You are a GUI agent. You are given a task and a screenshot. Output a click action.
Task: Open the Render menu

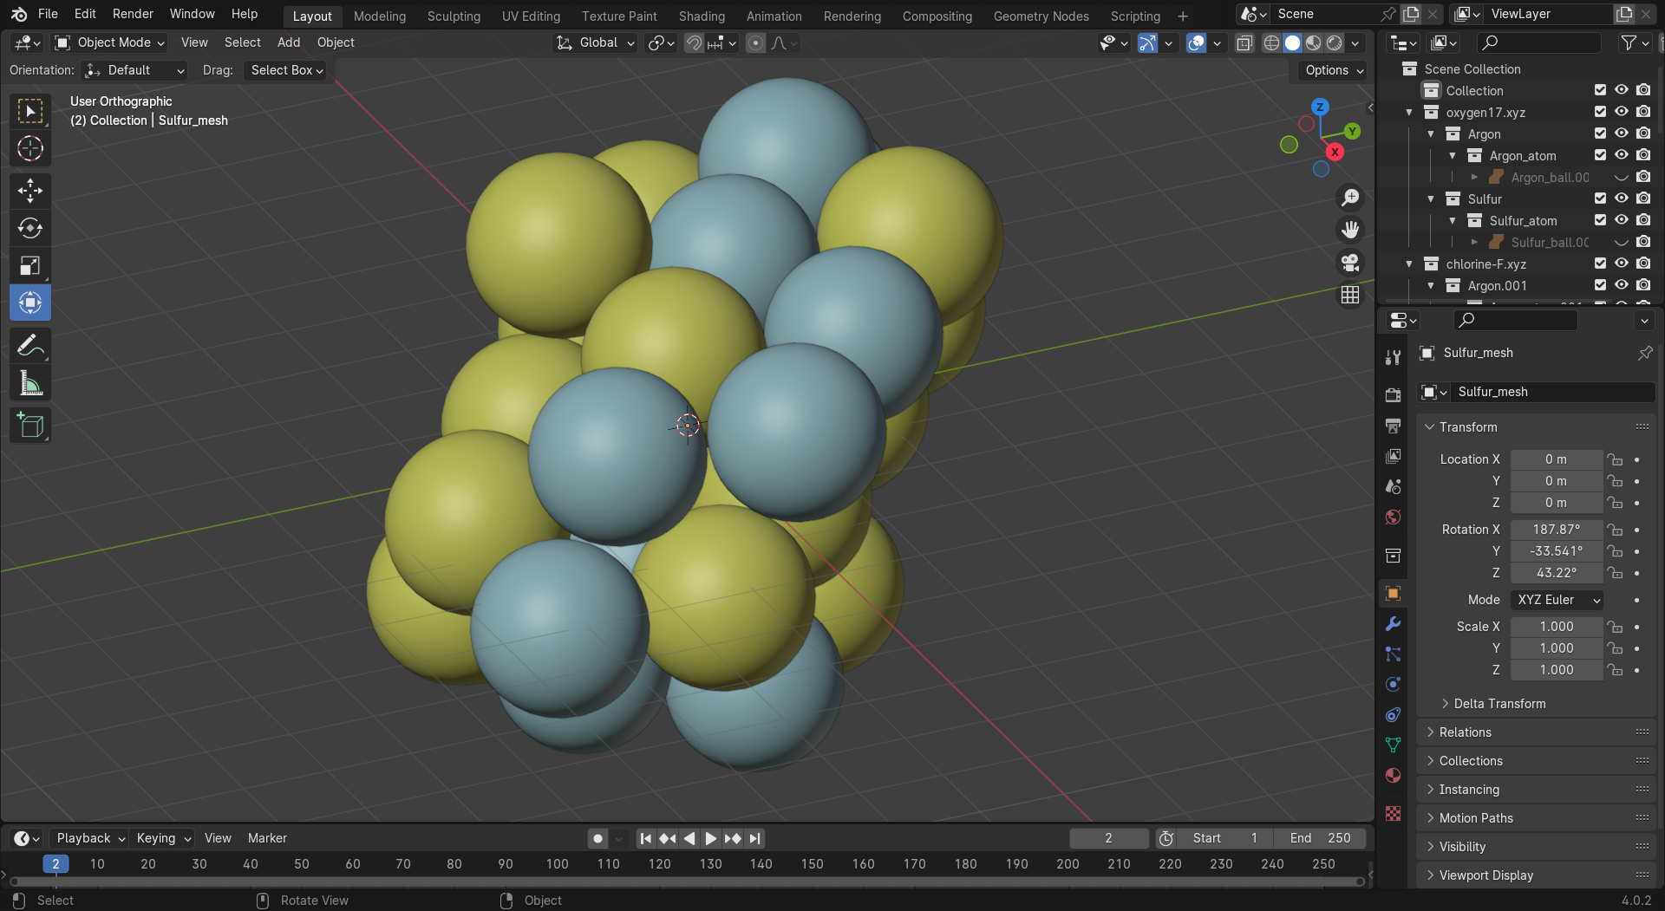[133, 14]
